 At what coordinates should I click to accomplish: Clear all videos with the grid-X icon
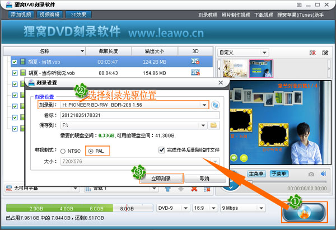pyautogui.click(x=207, y=189)
